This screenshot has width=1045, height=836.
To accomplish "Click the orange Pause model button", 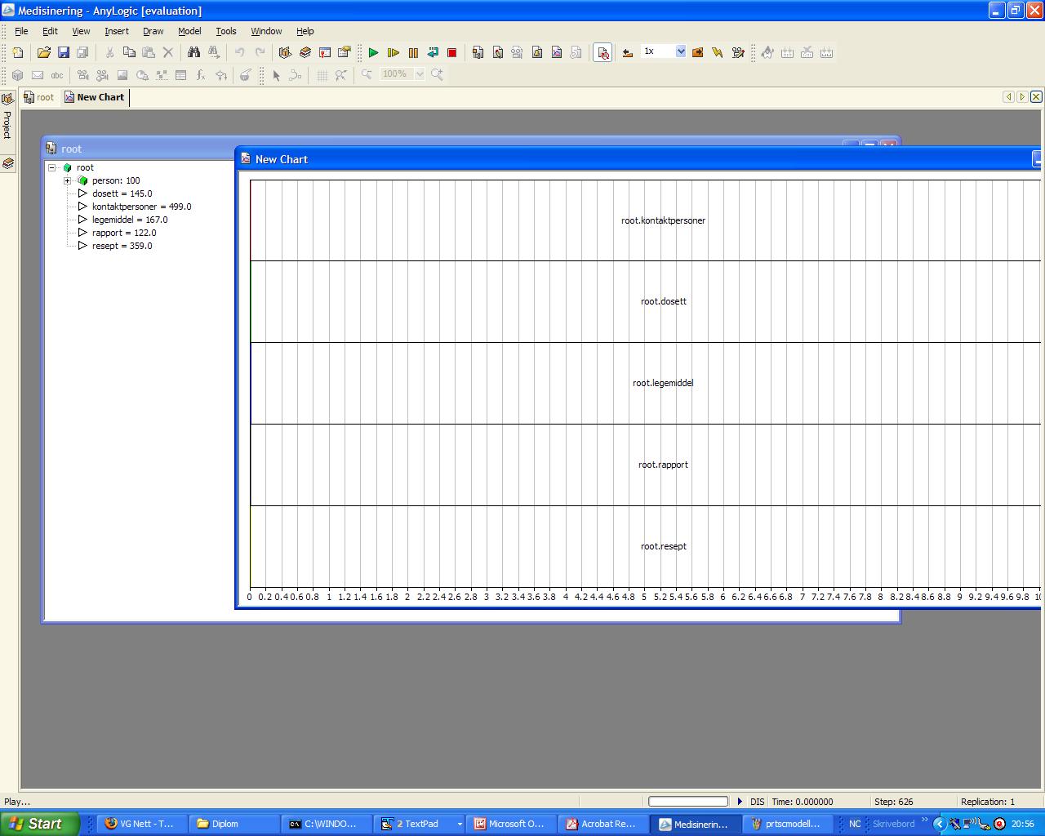I will (x=413, y=52).
